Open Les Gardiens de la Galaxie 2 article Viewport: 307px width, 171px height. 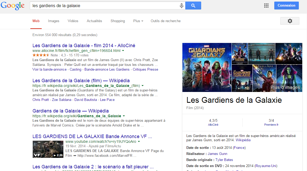tap(93, 167)
